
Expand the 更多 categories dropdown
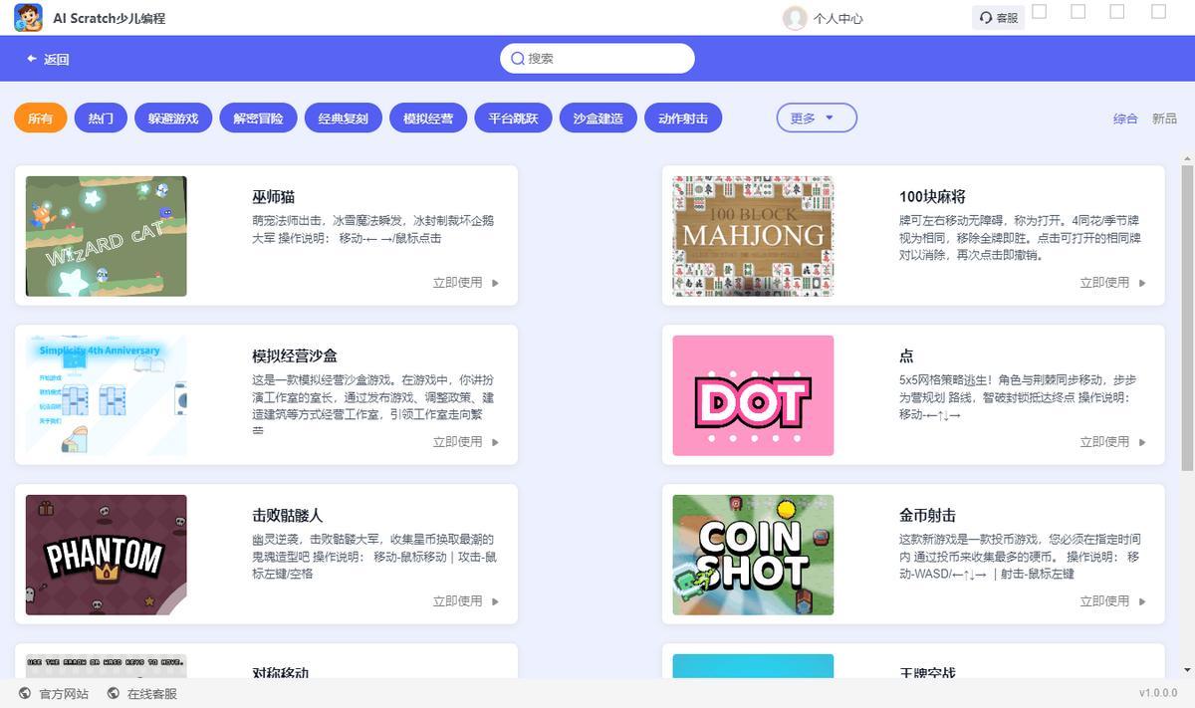coord(816,118)
